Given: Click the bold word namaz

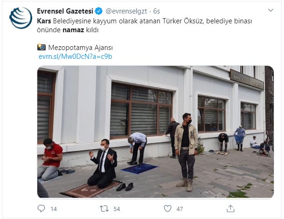Looking at the screenshot, I should (x=73, y=30).
